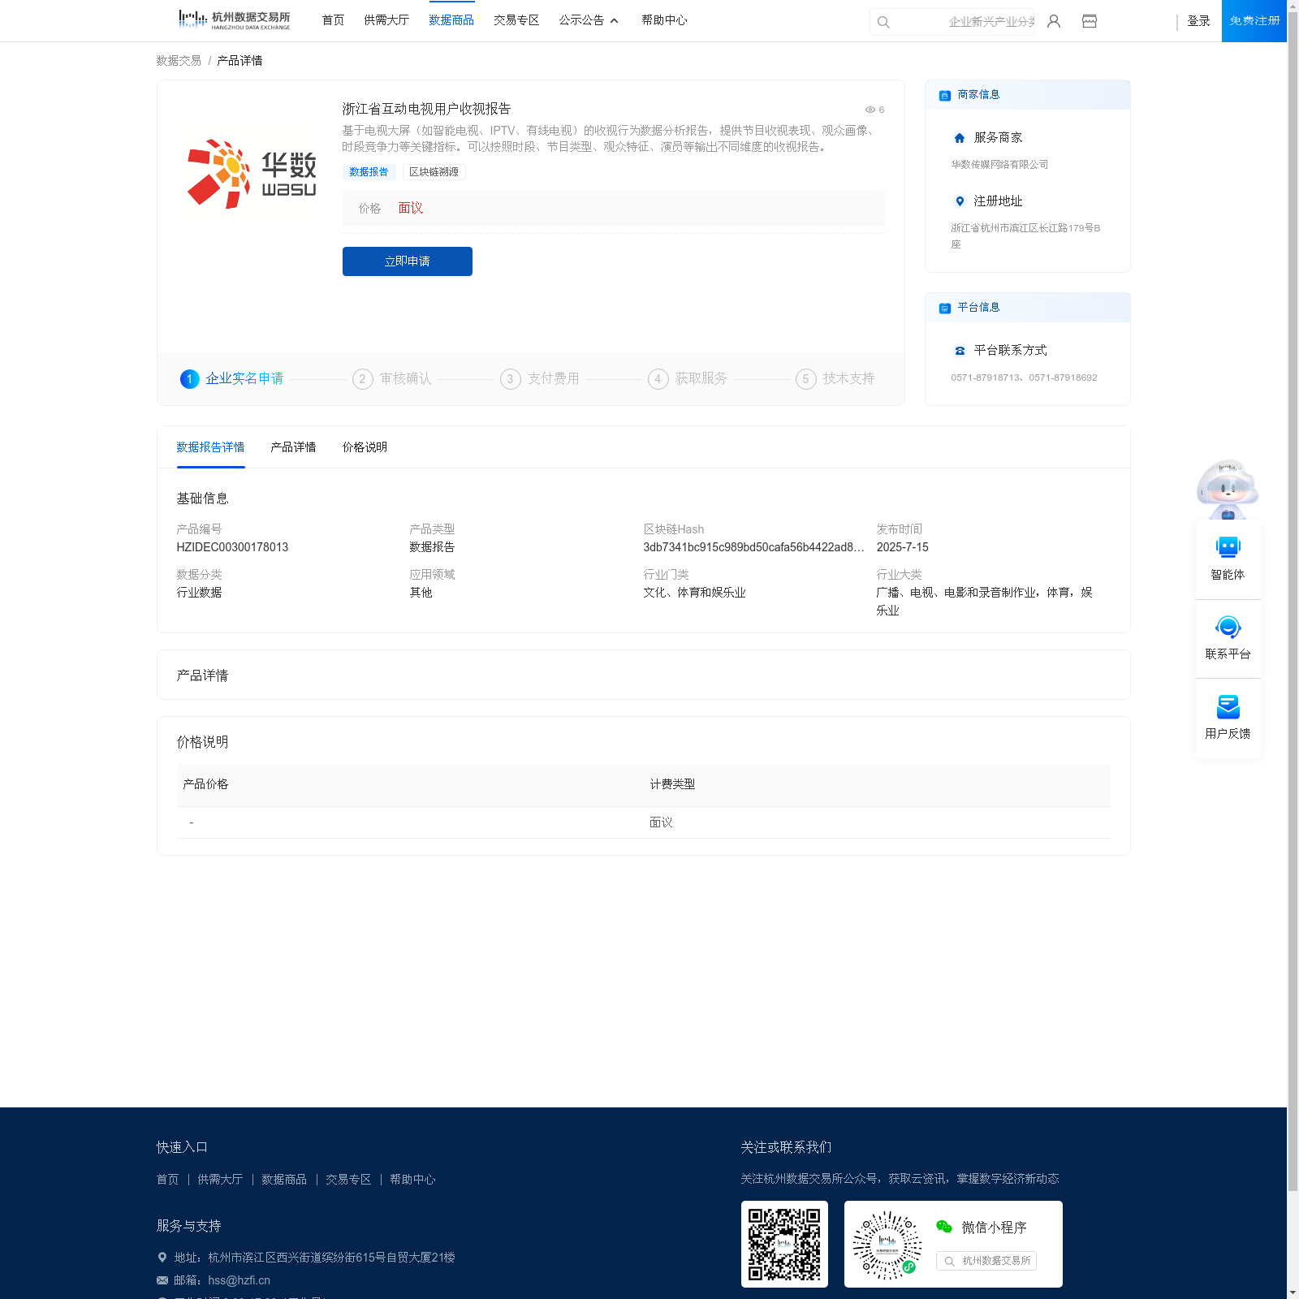Screen dimensions: 1299x1299
Task: Open 交易专区 in top navigation
Action: [x=516, y=20]
